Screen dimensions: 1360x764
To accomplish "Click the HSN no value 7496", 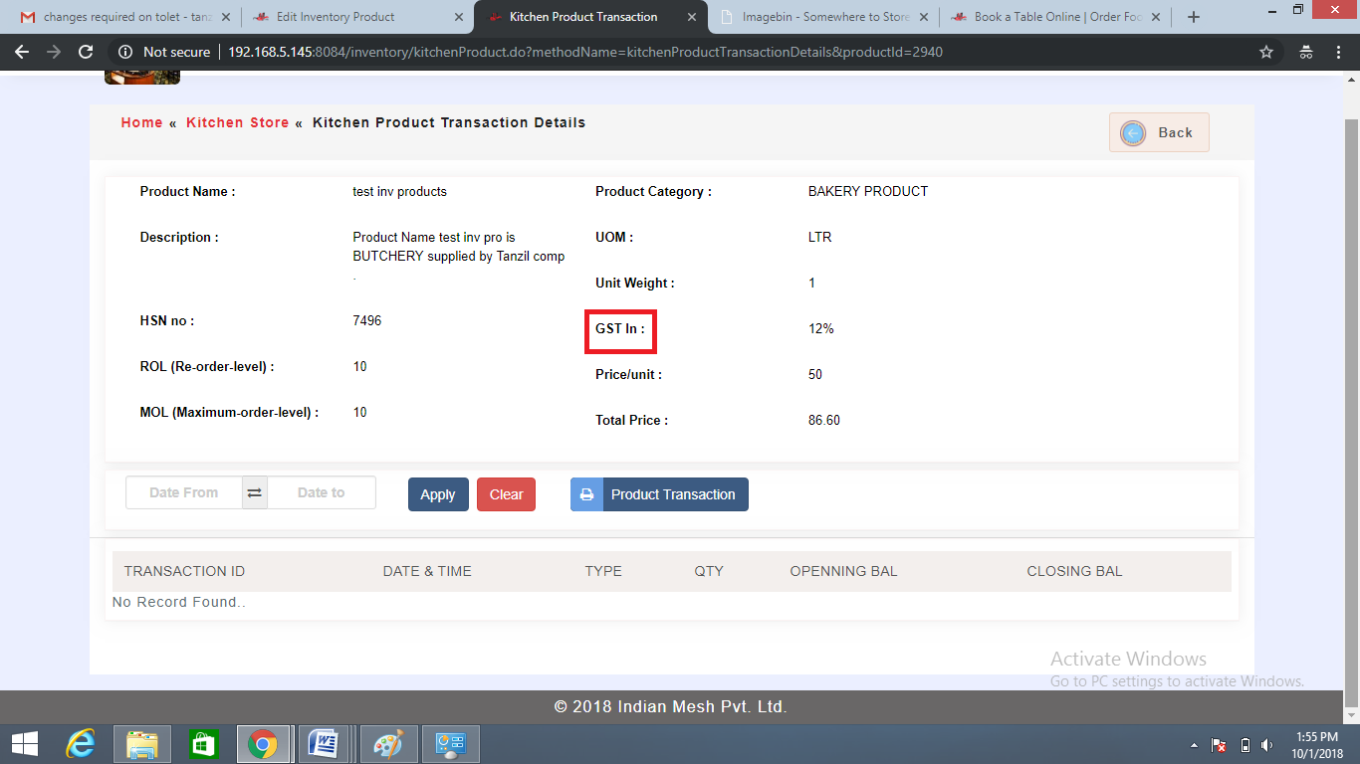I will pos(367,320).
